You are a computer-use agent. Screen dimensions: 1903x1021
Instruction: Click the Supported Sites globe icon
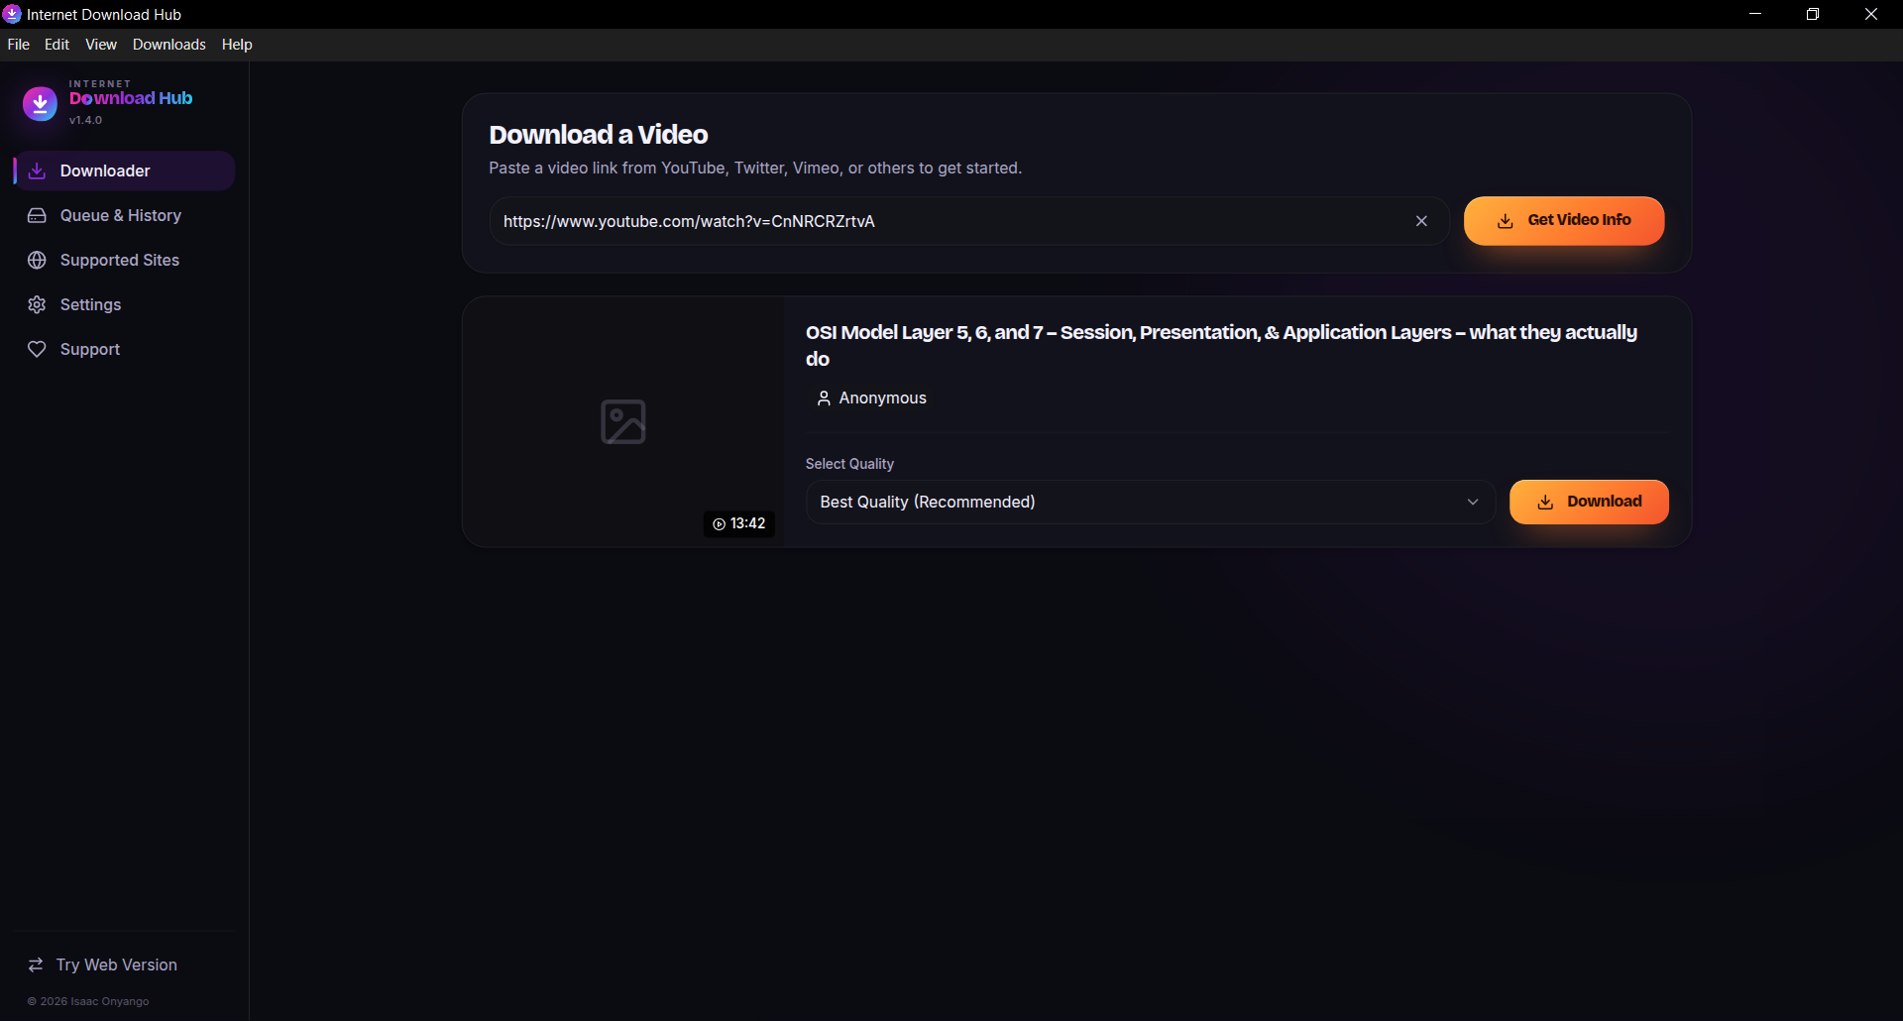click(37, 260)
